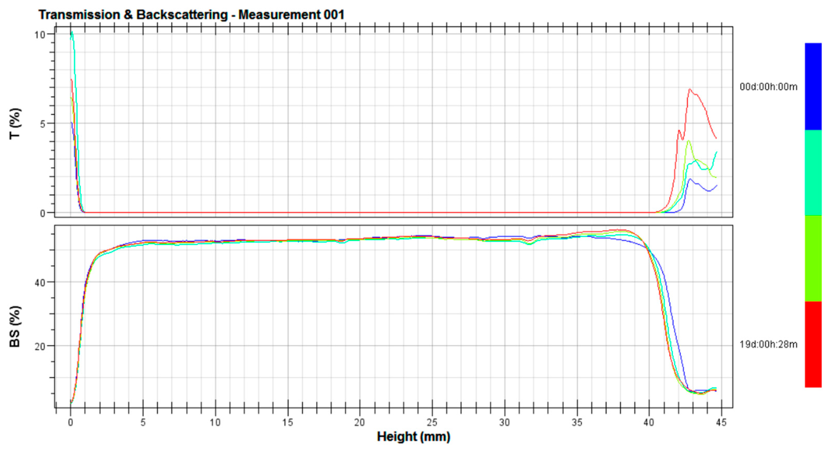Screen dimensions: 834x453
Task: Click the Height (mm) axis label
Action: 413,437
